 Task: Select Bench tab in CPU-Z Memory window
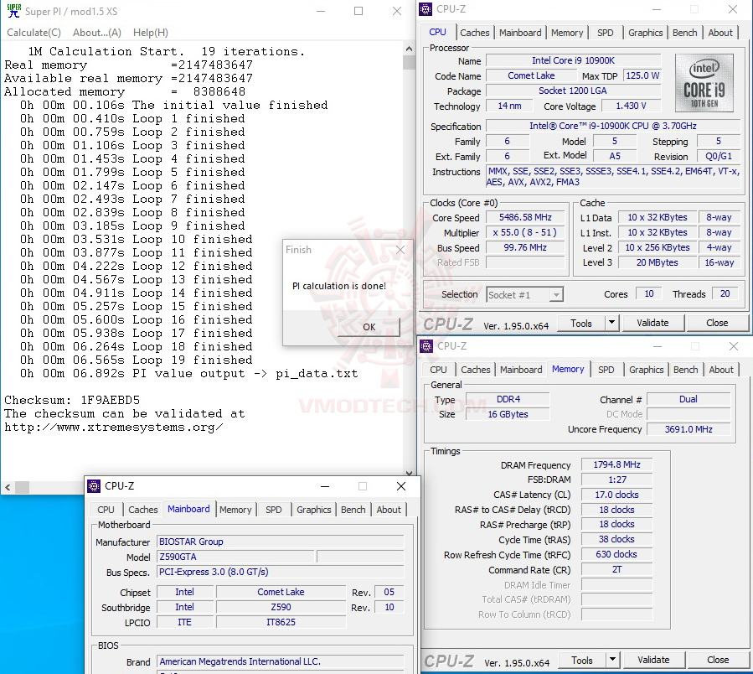[x=686, y=370]
